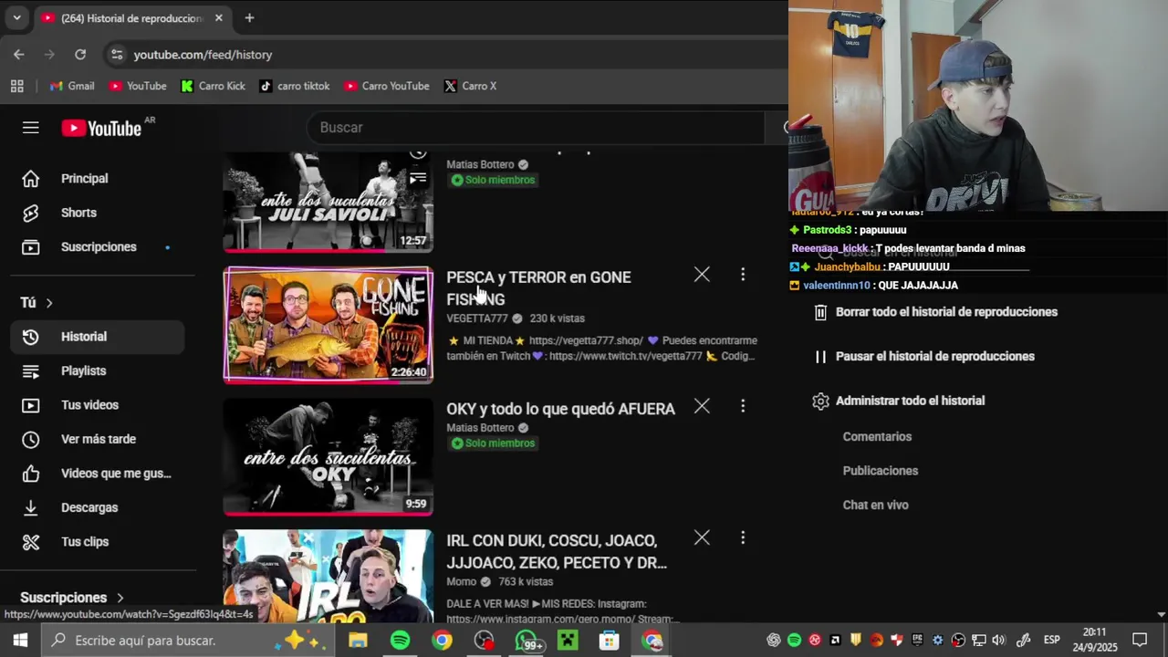Open PESCA y TERROR en GONE FISHING thumbnail
This screenshot has height=657, width=1168.
[328, 325]
